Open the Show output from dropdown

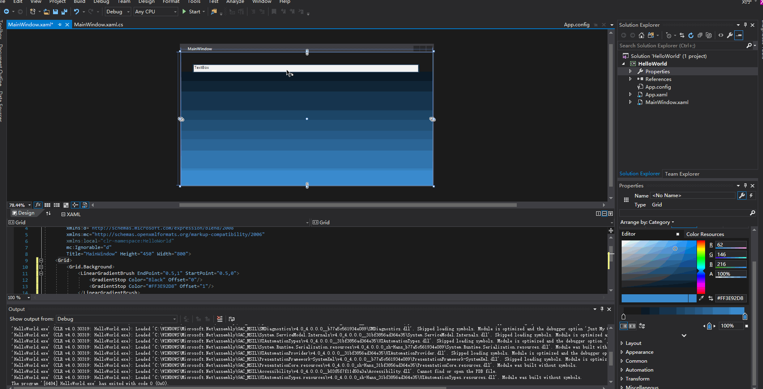pos(117,319)
